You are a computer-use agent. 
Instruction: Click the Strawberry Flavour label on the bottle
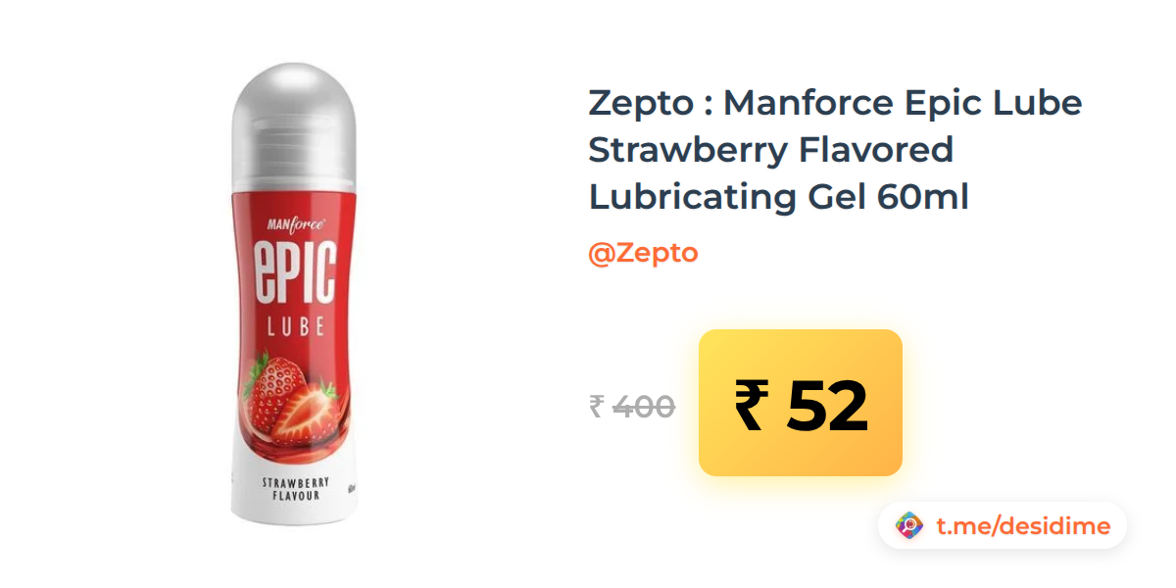pyautogui.click(x=292, y=488)
